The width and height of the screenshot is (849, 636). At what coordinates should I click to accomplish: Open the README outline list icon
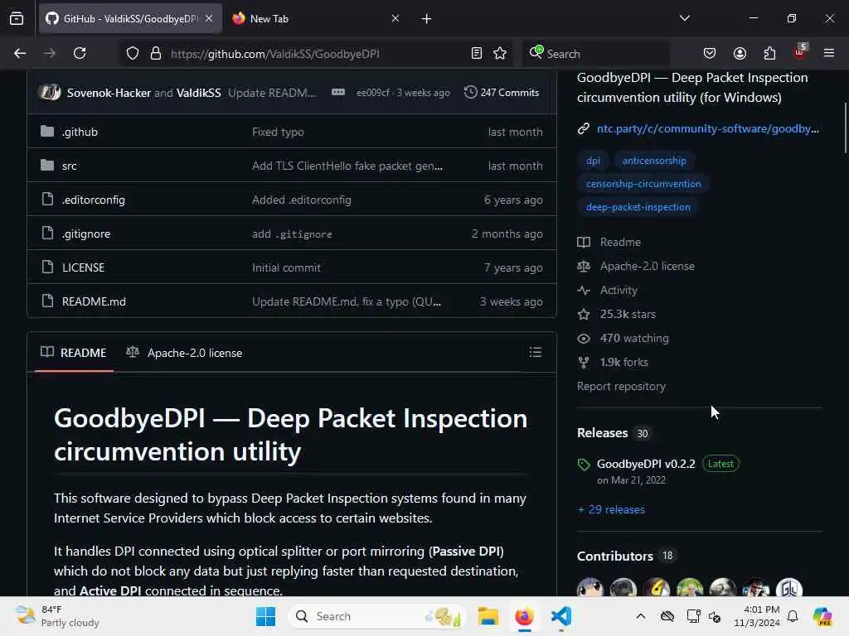[536, 353]
